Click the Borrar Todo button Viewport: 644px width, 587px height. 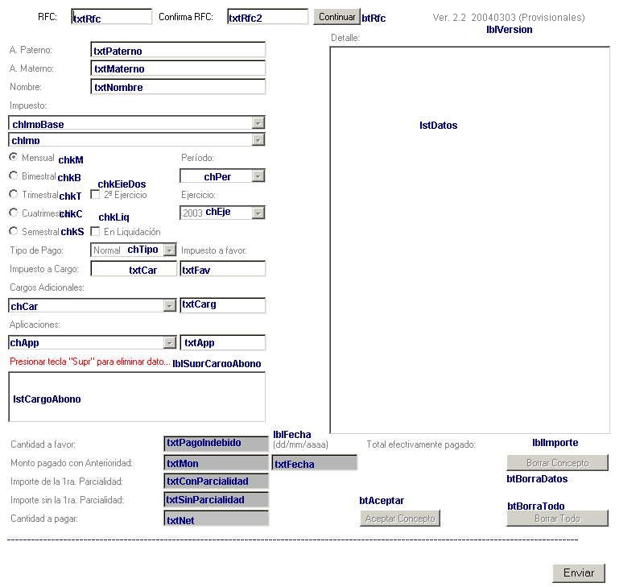pos(557,519)
